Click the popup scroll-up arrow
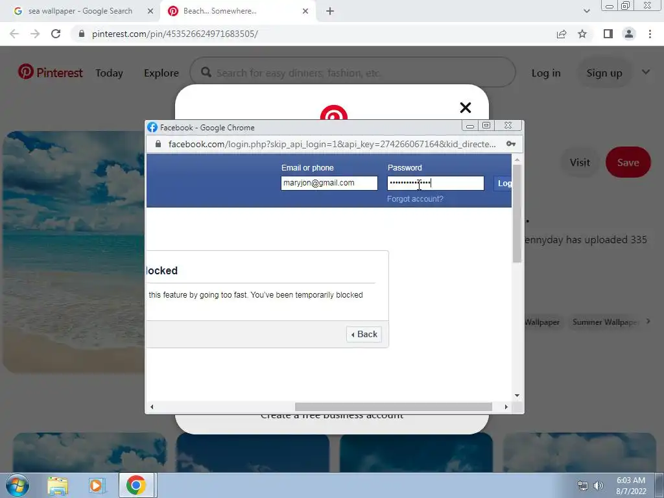This screenshot has width=664, height=498. (517, 160)
